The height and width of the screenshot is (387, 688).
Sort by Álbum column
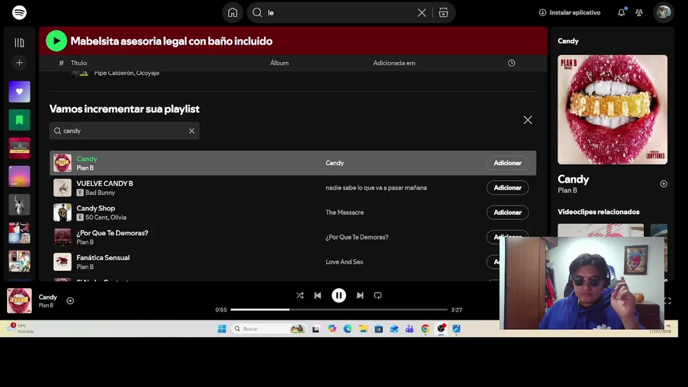(x=279, y=63)
